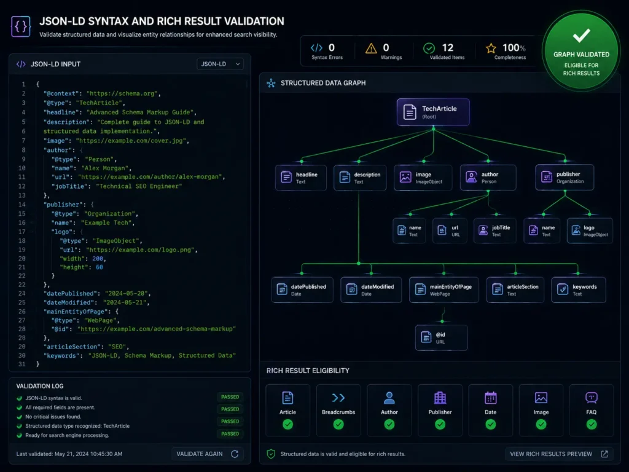Click the 100% Completeness value
The width and height of the screenshot is (629, 472).
514,48
